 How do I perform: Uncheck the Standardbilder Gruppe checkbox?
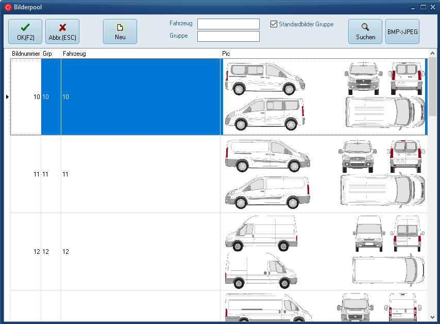click(x=274, y=24)
